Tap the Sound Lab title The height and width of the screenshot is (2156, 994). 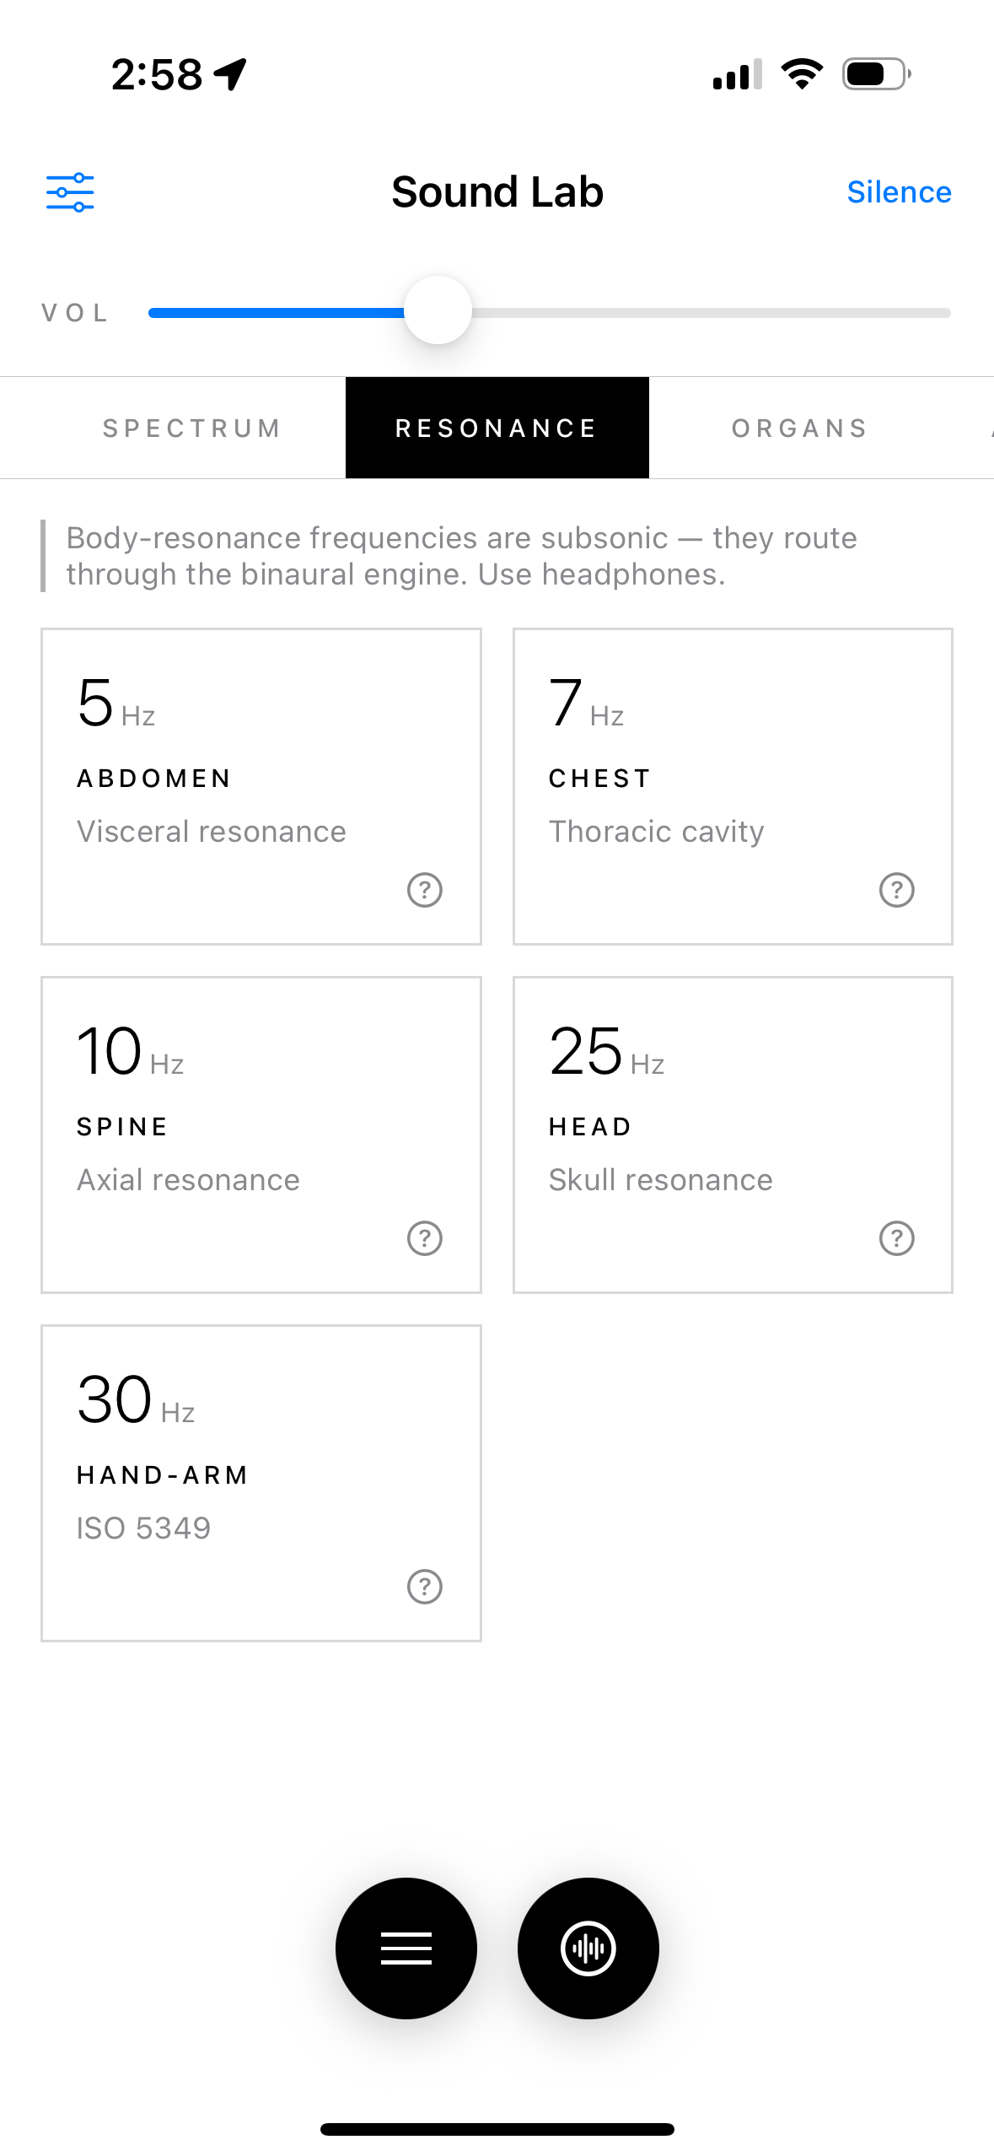tap(497, 192)
